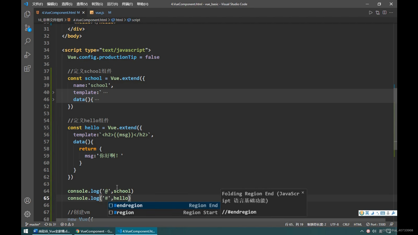
Task: Click the VS Code logo in title bar
Action: 26,4
